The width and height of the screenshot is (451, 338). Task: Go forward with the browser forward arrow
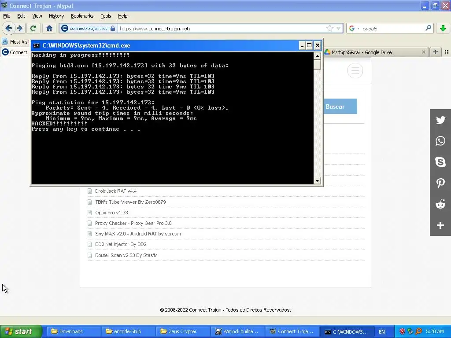(x=20, y=28)
